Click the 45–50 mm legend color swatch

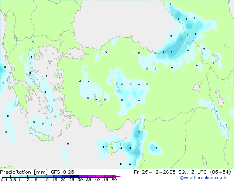pos(109,176)
